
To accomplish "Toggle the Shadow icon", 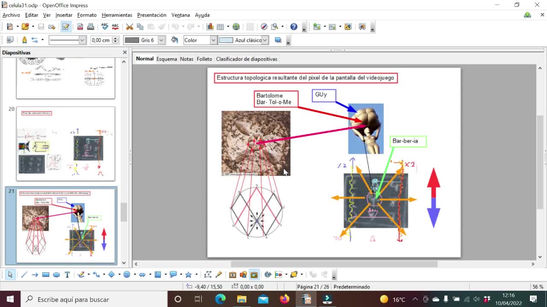I will pyautogui.click(x=278, y=40).
